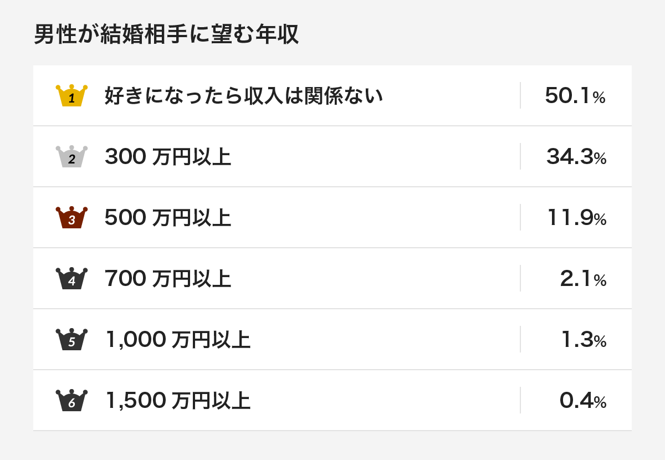The width and height of the screenshot is (665, 460).
Task: Select the 1,000万円以上 row label
Action: (x=178, y=340)
